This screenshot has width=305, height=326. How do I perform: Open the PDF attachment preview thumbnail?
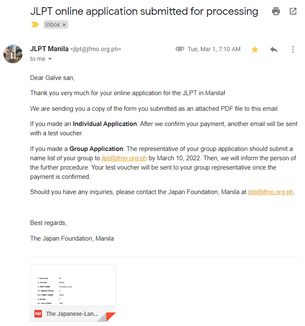coord(73,285)
